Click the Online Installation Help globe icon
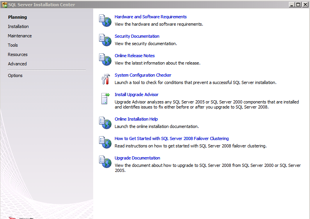 pos(105,123)
